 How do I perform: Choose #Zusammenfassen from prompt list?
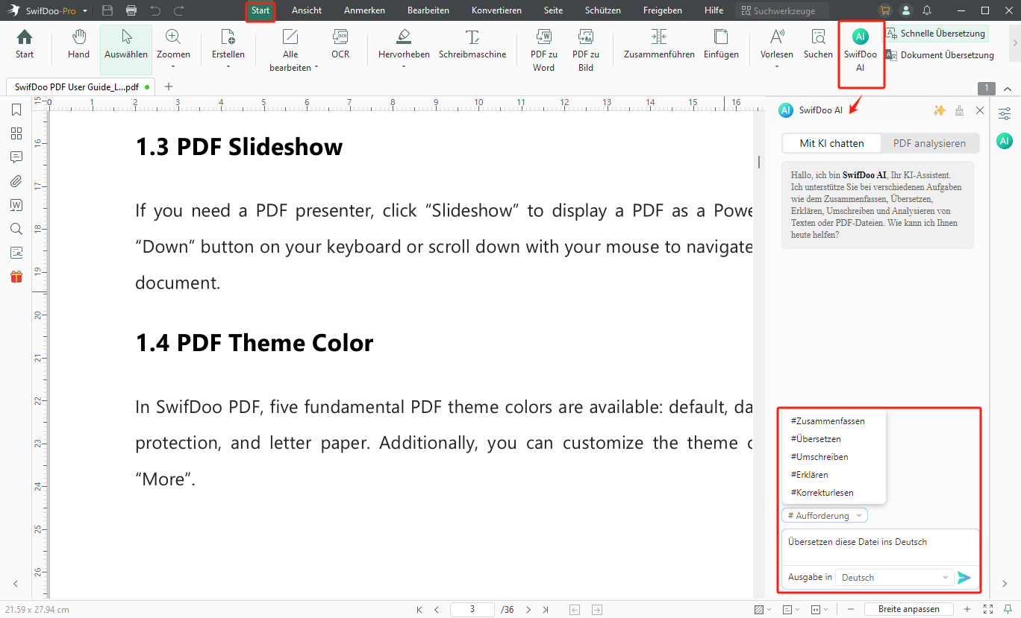[828, 421]
